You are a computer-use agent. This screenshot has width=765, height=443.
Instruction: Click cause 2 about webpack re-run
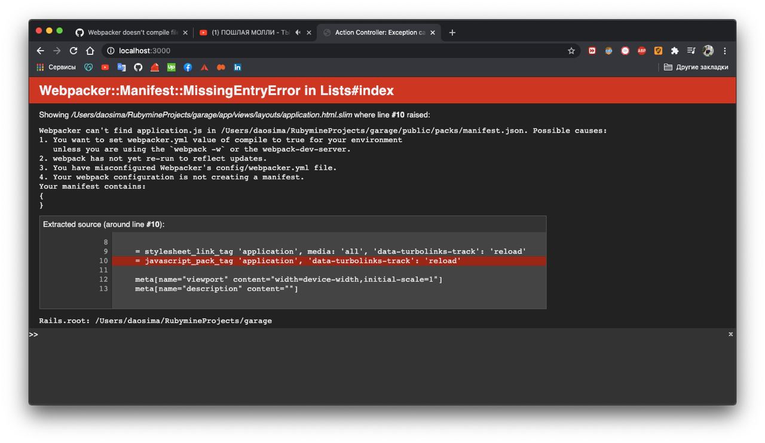pos(153,159)
